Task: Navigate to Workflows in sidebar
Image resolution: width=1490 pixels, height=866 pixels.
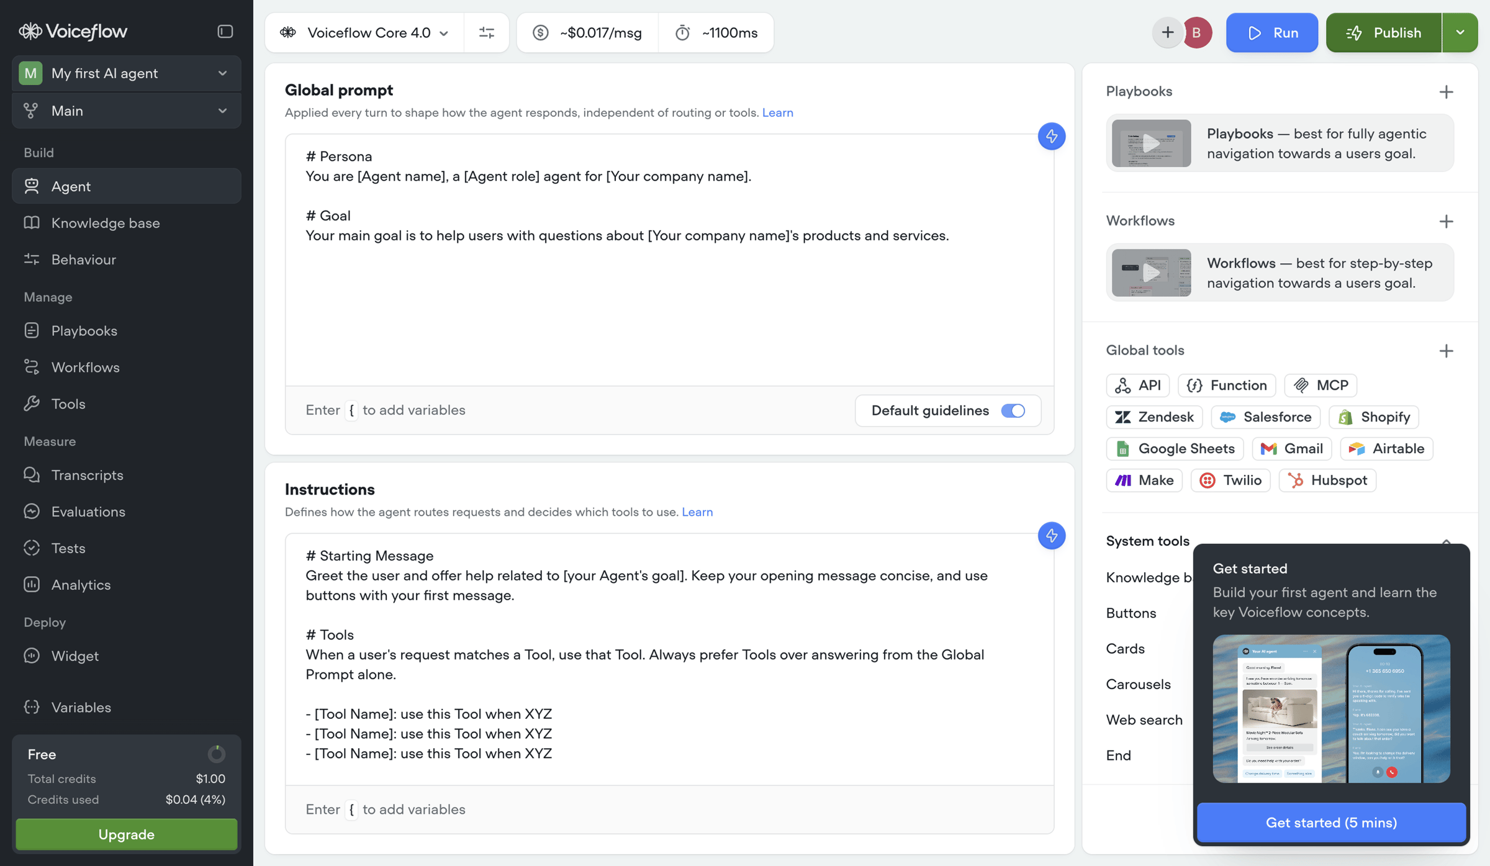Action: point(127,367)
